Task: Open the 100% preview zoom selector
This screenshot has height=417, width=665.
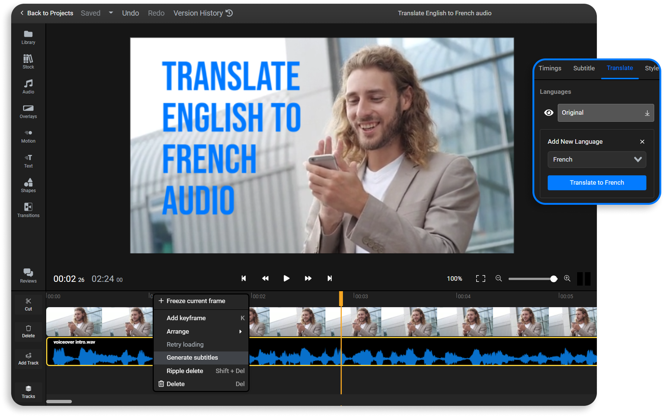Action: (455, 278)
